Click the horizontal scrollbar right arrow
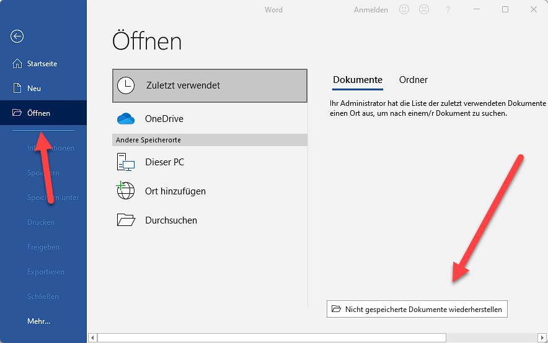 [542, 338]
